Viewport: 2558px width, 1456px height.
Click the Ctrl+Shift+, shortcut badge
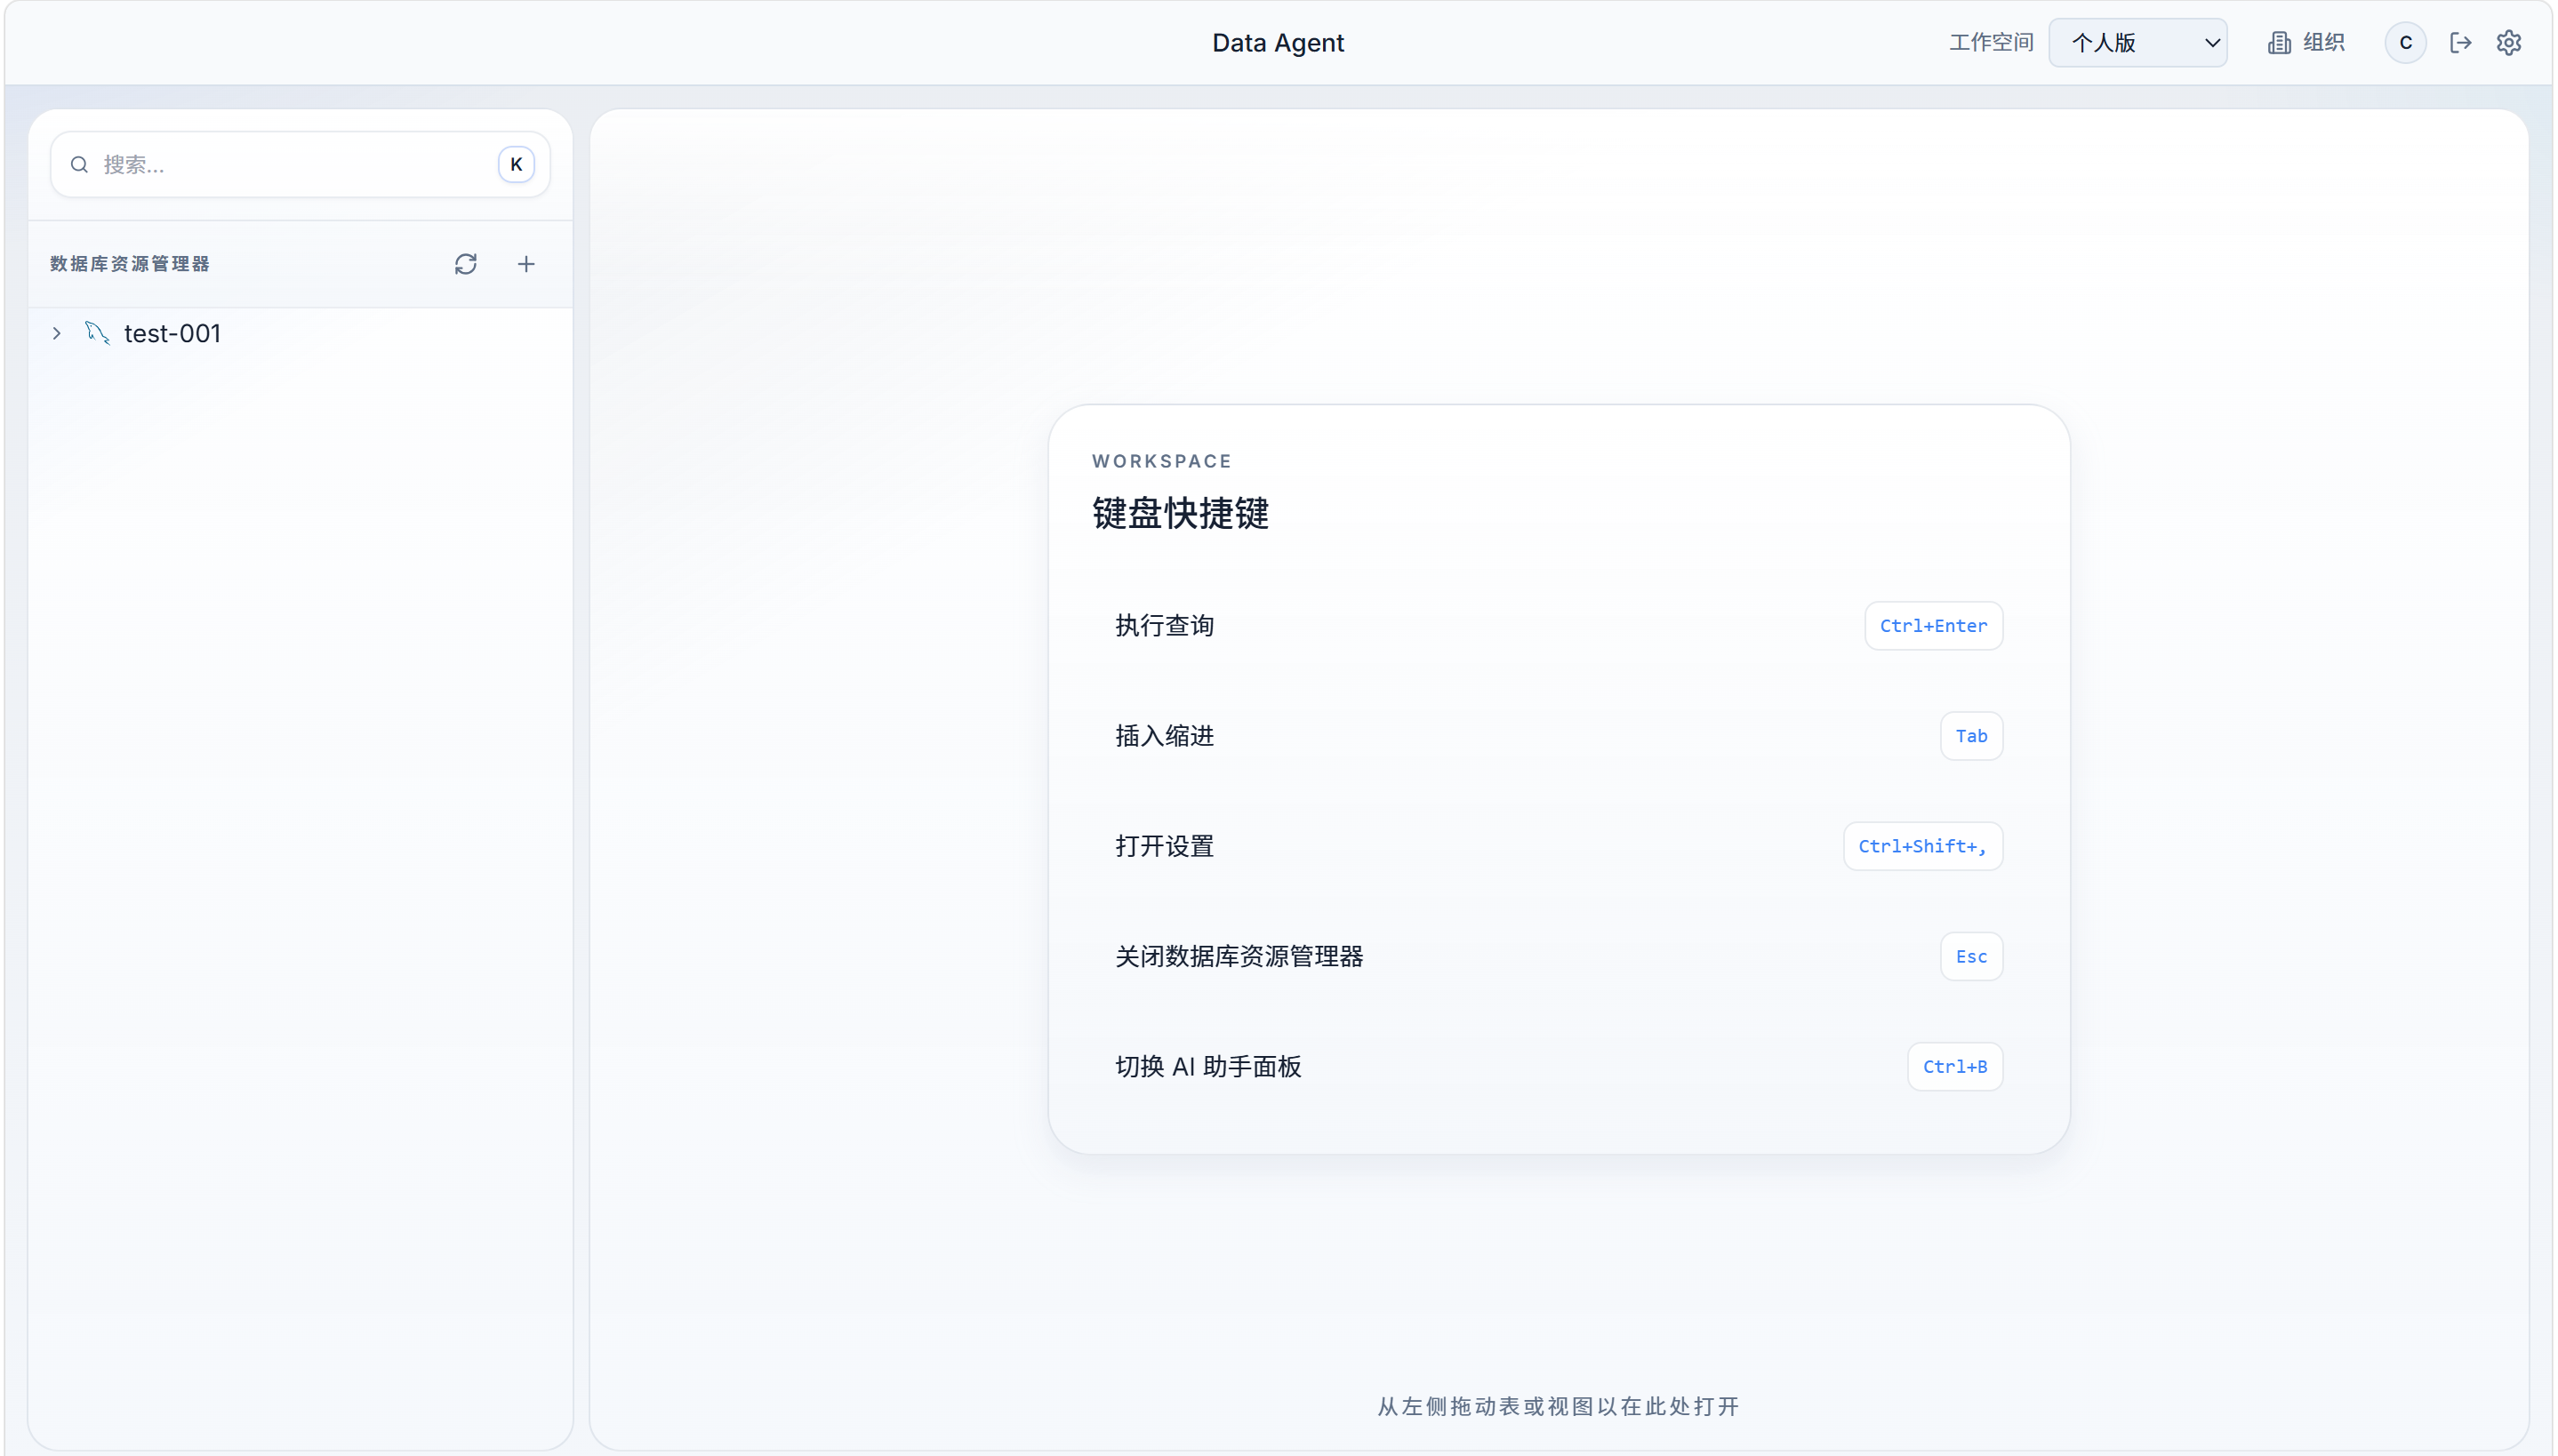(x=1922, y=846)
